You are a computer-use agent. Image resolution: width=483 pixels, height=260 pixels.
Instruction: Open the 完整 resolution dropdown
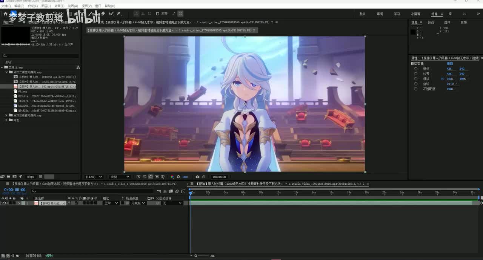click(120, 177)
